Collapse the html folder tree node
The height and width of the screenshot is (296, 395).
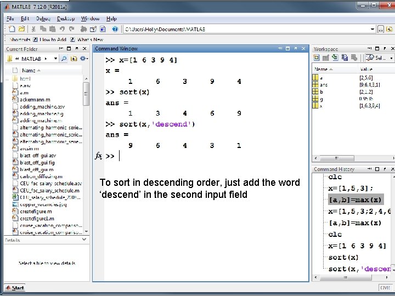pos(7,79)
